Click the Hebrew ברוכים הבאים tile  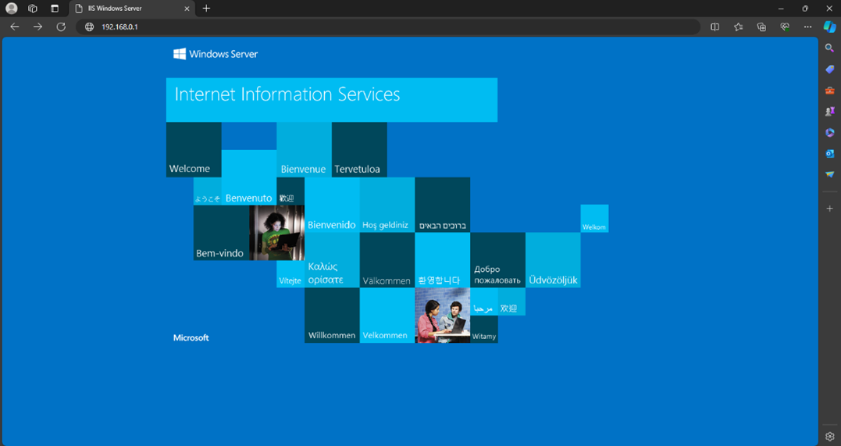(443, 205)
